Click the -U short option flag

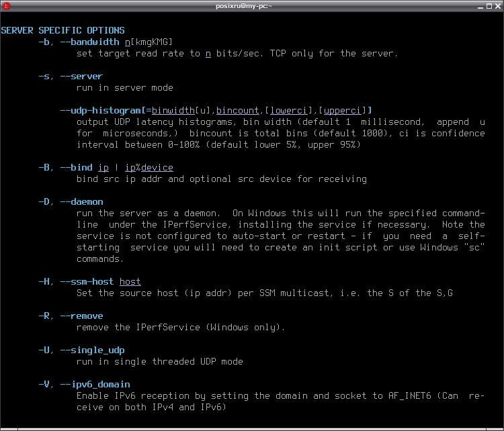[44, 350]
